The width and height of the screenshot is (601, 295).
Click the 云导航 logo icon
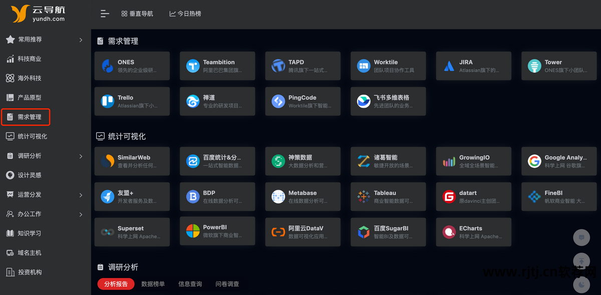[19, 14]
